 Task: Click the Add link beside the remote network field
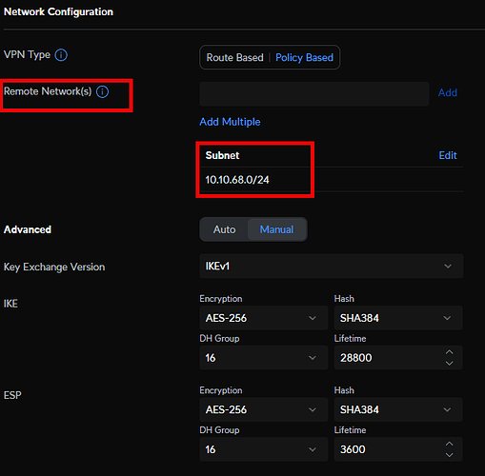coord(448,92)
